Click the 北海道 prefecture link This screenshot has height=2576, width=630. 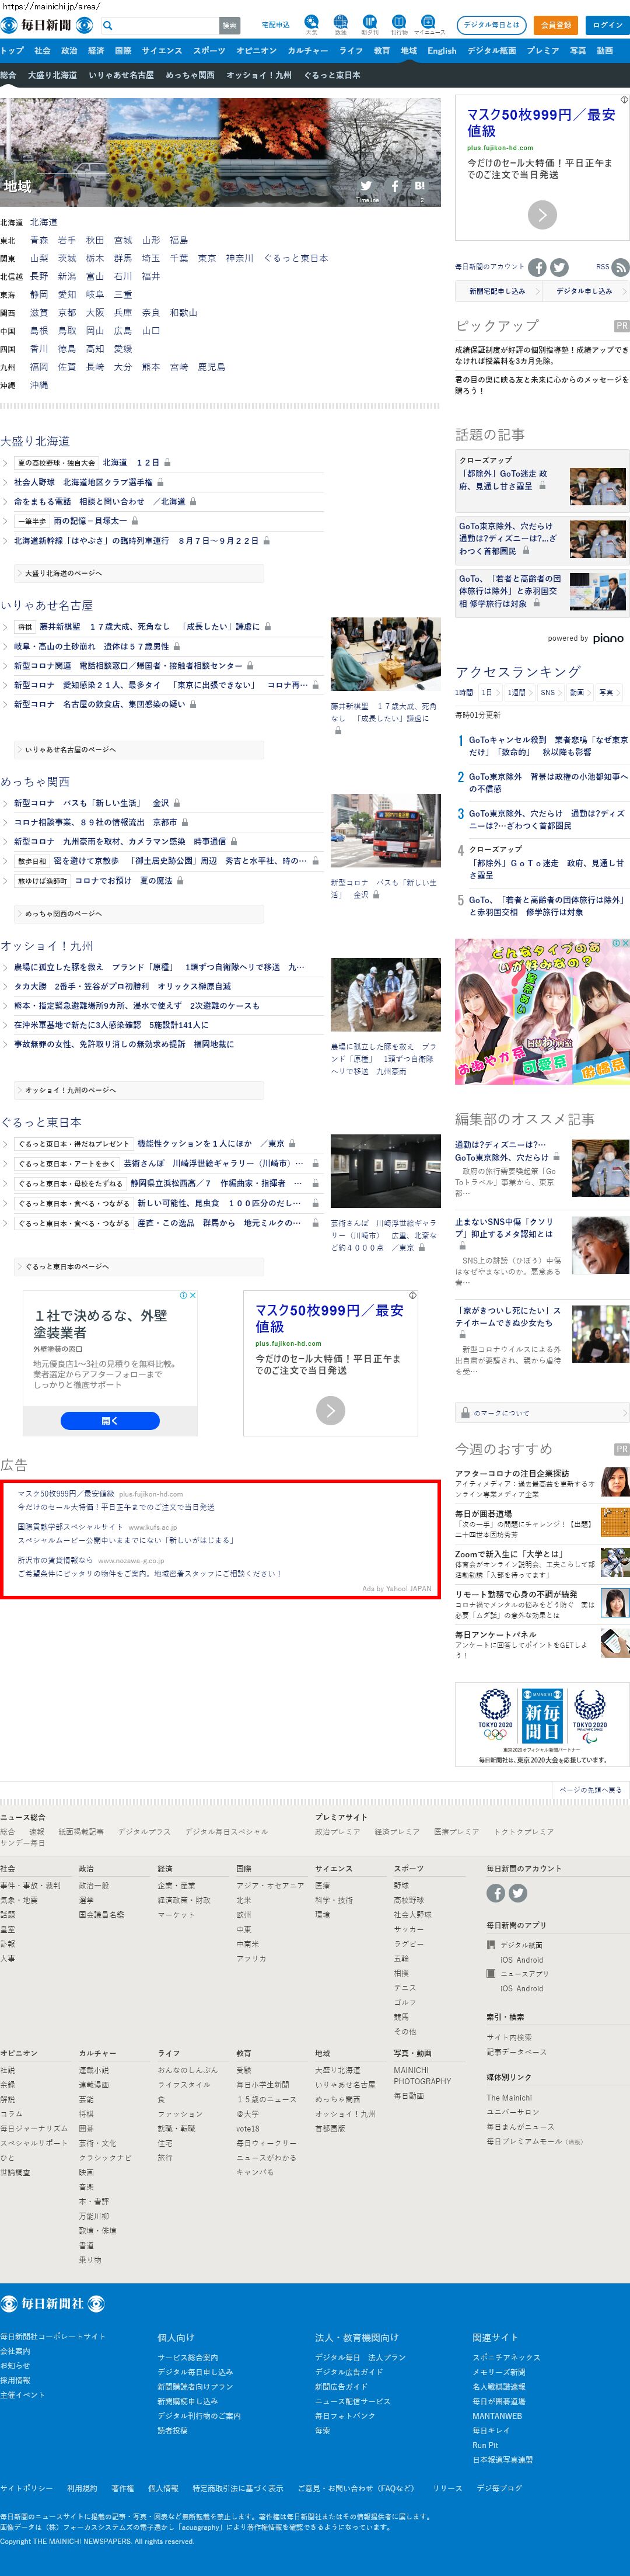[43, 222]
